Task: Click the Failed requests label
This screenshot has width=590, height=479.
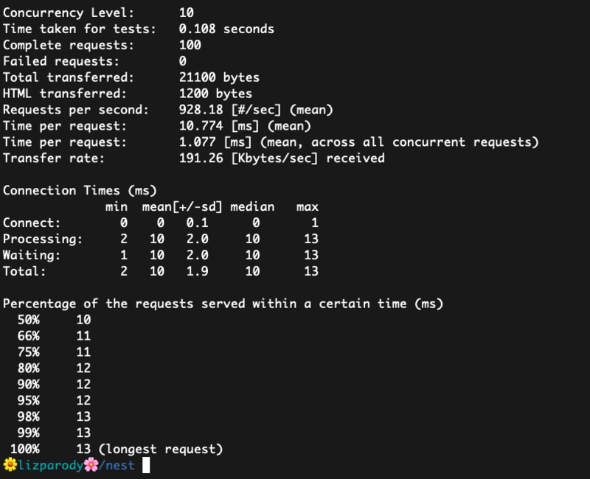Action: pos(61,61)
